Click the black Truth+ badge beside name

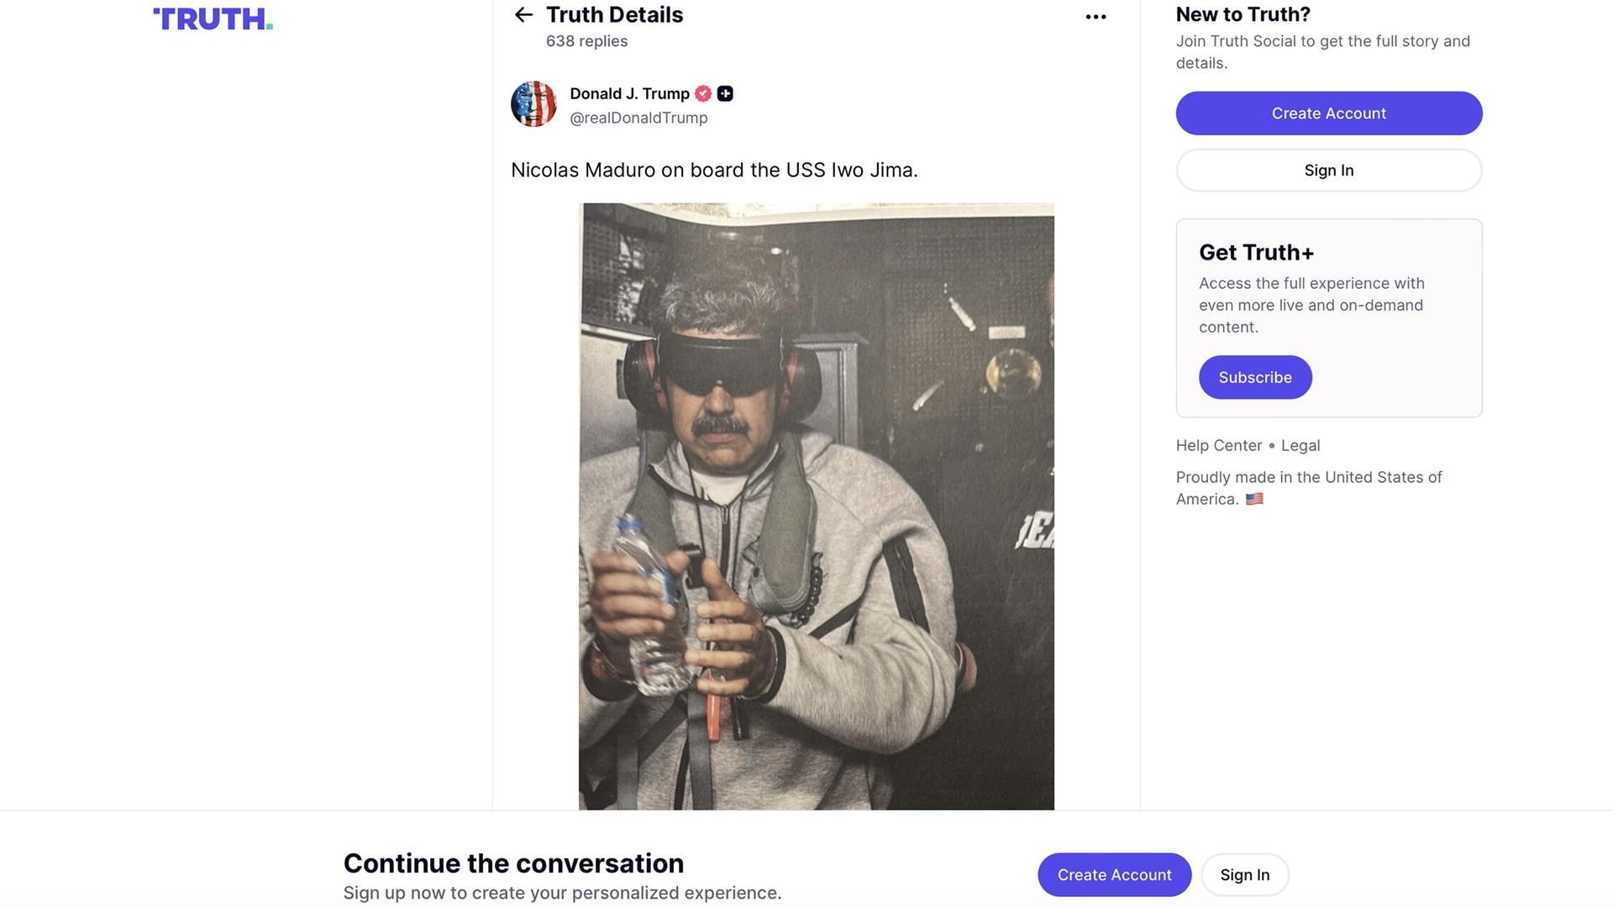725,94
